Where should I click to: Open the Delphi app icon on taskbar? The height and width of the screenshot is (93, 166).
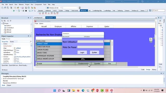coord(112,90)
